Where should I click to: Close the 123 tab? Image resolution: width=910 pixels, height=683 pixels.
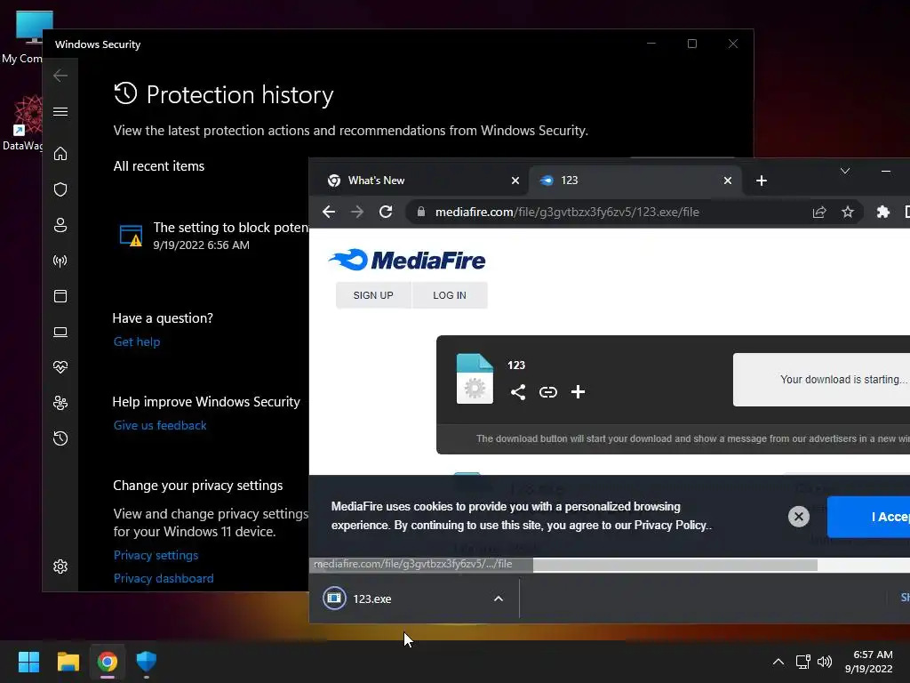tap(727, 181)
